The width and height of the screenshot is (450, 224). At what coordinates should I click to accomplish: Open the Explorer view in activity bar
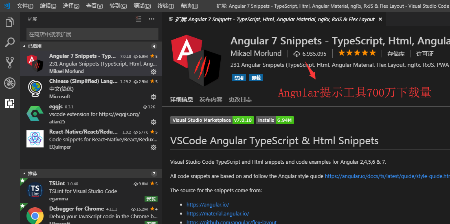point(10,22)
